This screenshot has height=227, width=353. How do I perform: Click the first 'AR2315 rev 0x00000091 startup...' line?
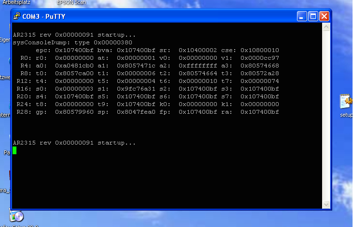(x=74, y=35)
